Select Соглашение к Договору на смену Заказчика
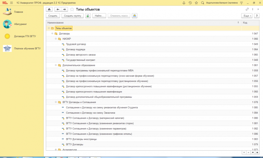The height and width of the screenshot is (158, 263). (x=153, y=113)
